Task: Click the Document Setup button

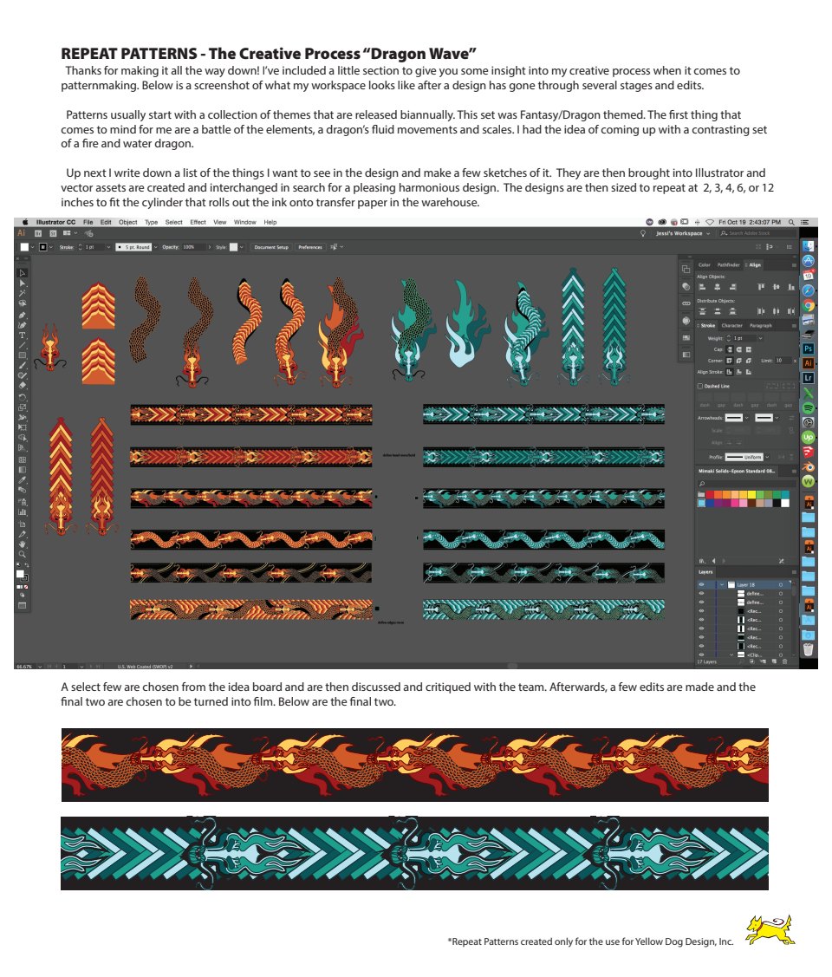Action: point(270,247)
